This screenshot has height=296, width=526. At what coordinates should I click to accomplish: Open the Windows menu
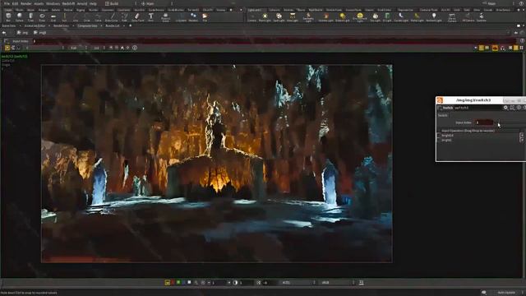(x=53, y=3)
